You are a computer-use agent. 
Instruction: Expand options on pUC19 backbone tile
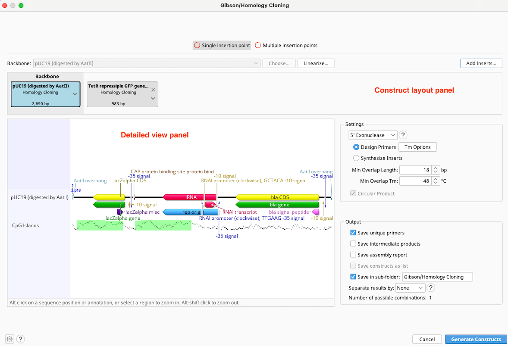(75, 94)
